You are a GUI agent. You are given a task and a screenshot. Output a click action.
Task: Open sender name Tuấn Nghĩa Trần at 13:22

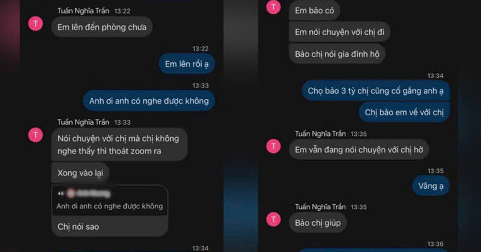[x=83, y=11]
